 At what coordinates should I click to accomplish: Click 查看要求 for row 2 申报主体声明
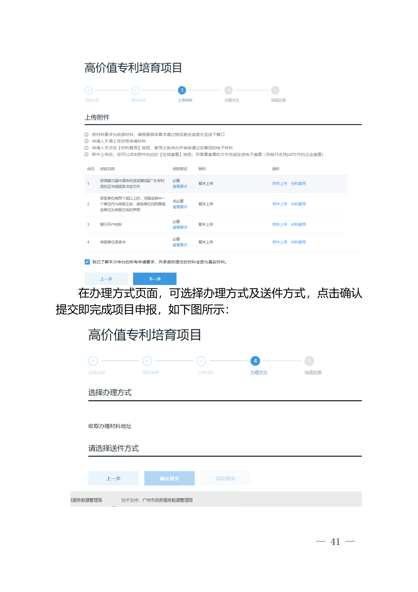tap(180, 207)
